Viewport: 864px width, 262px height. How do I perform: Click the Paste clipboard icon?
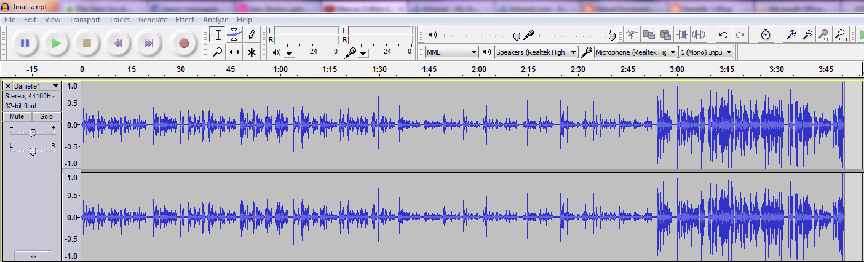[665, 34]
